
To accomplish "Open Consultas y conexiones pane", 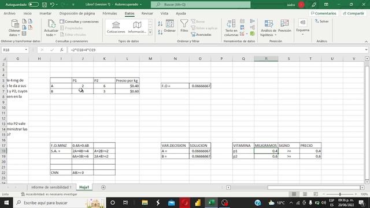I will [x=79, y=21].
